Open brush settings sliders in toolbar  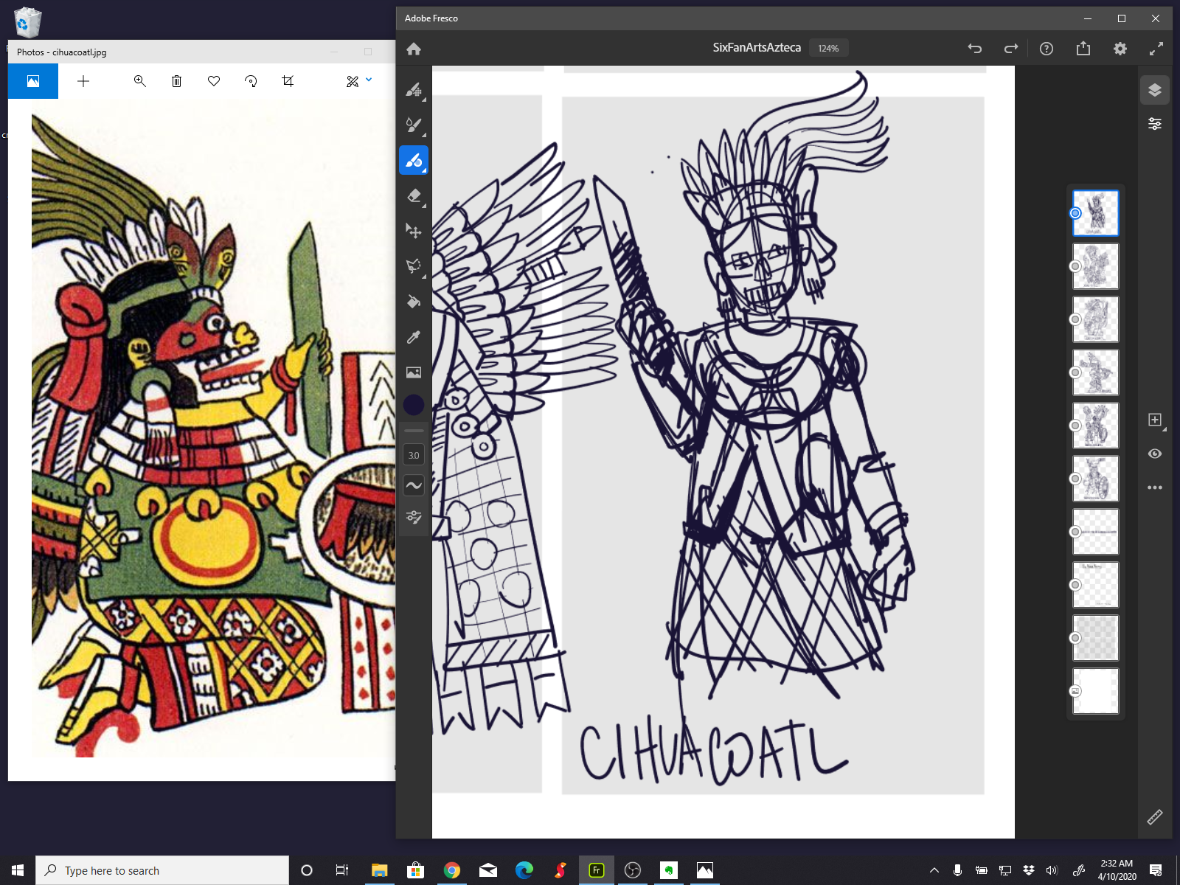pyautogui.click(x=414, y=517)
